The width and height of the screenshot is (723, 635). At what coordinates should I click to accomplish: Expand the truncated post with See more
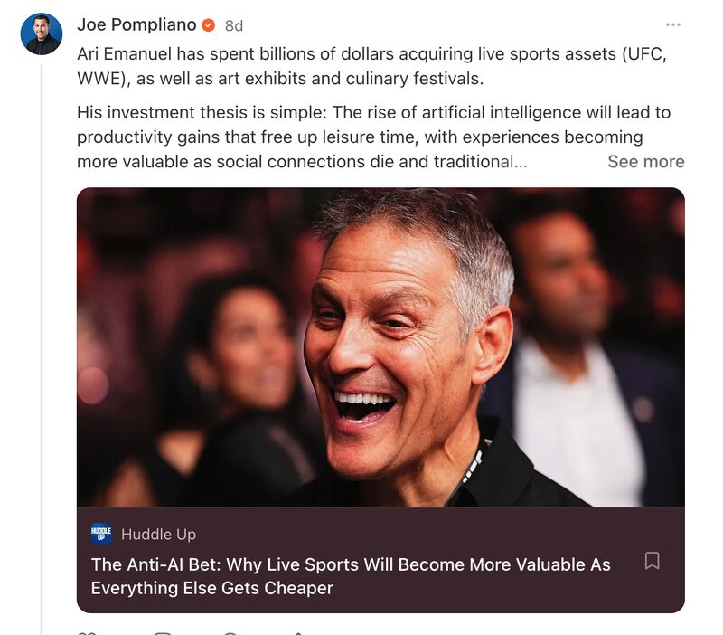pyautogui.click(x=646, y=161)
